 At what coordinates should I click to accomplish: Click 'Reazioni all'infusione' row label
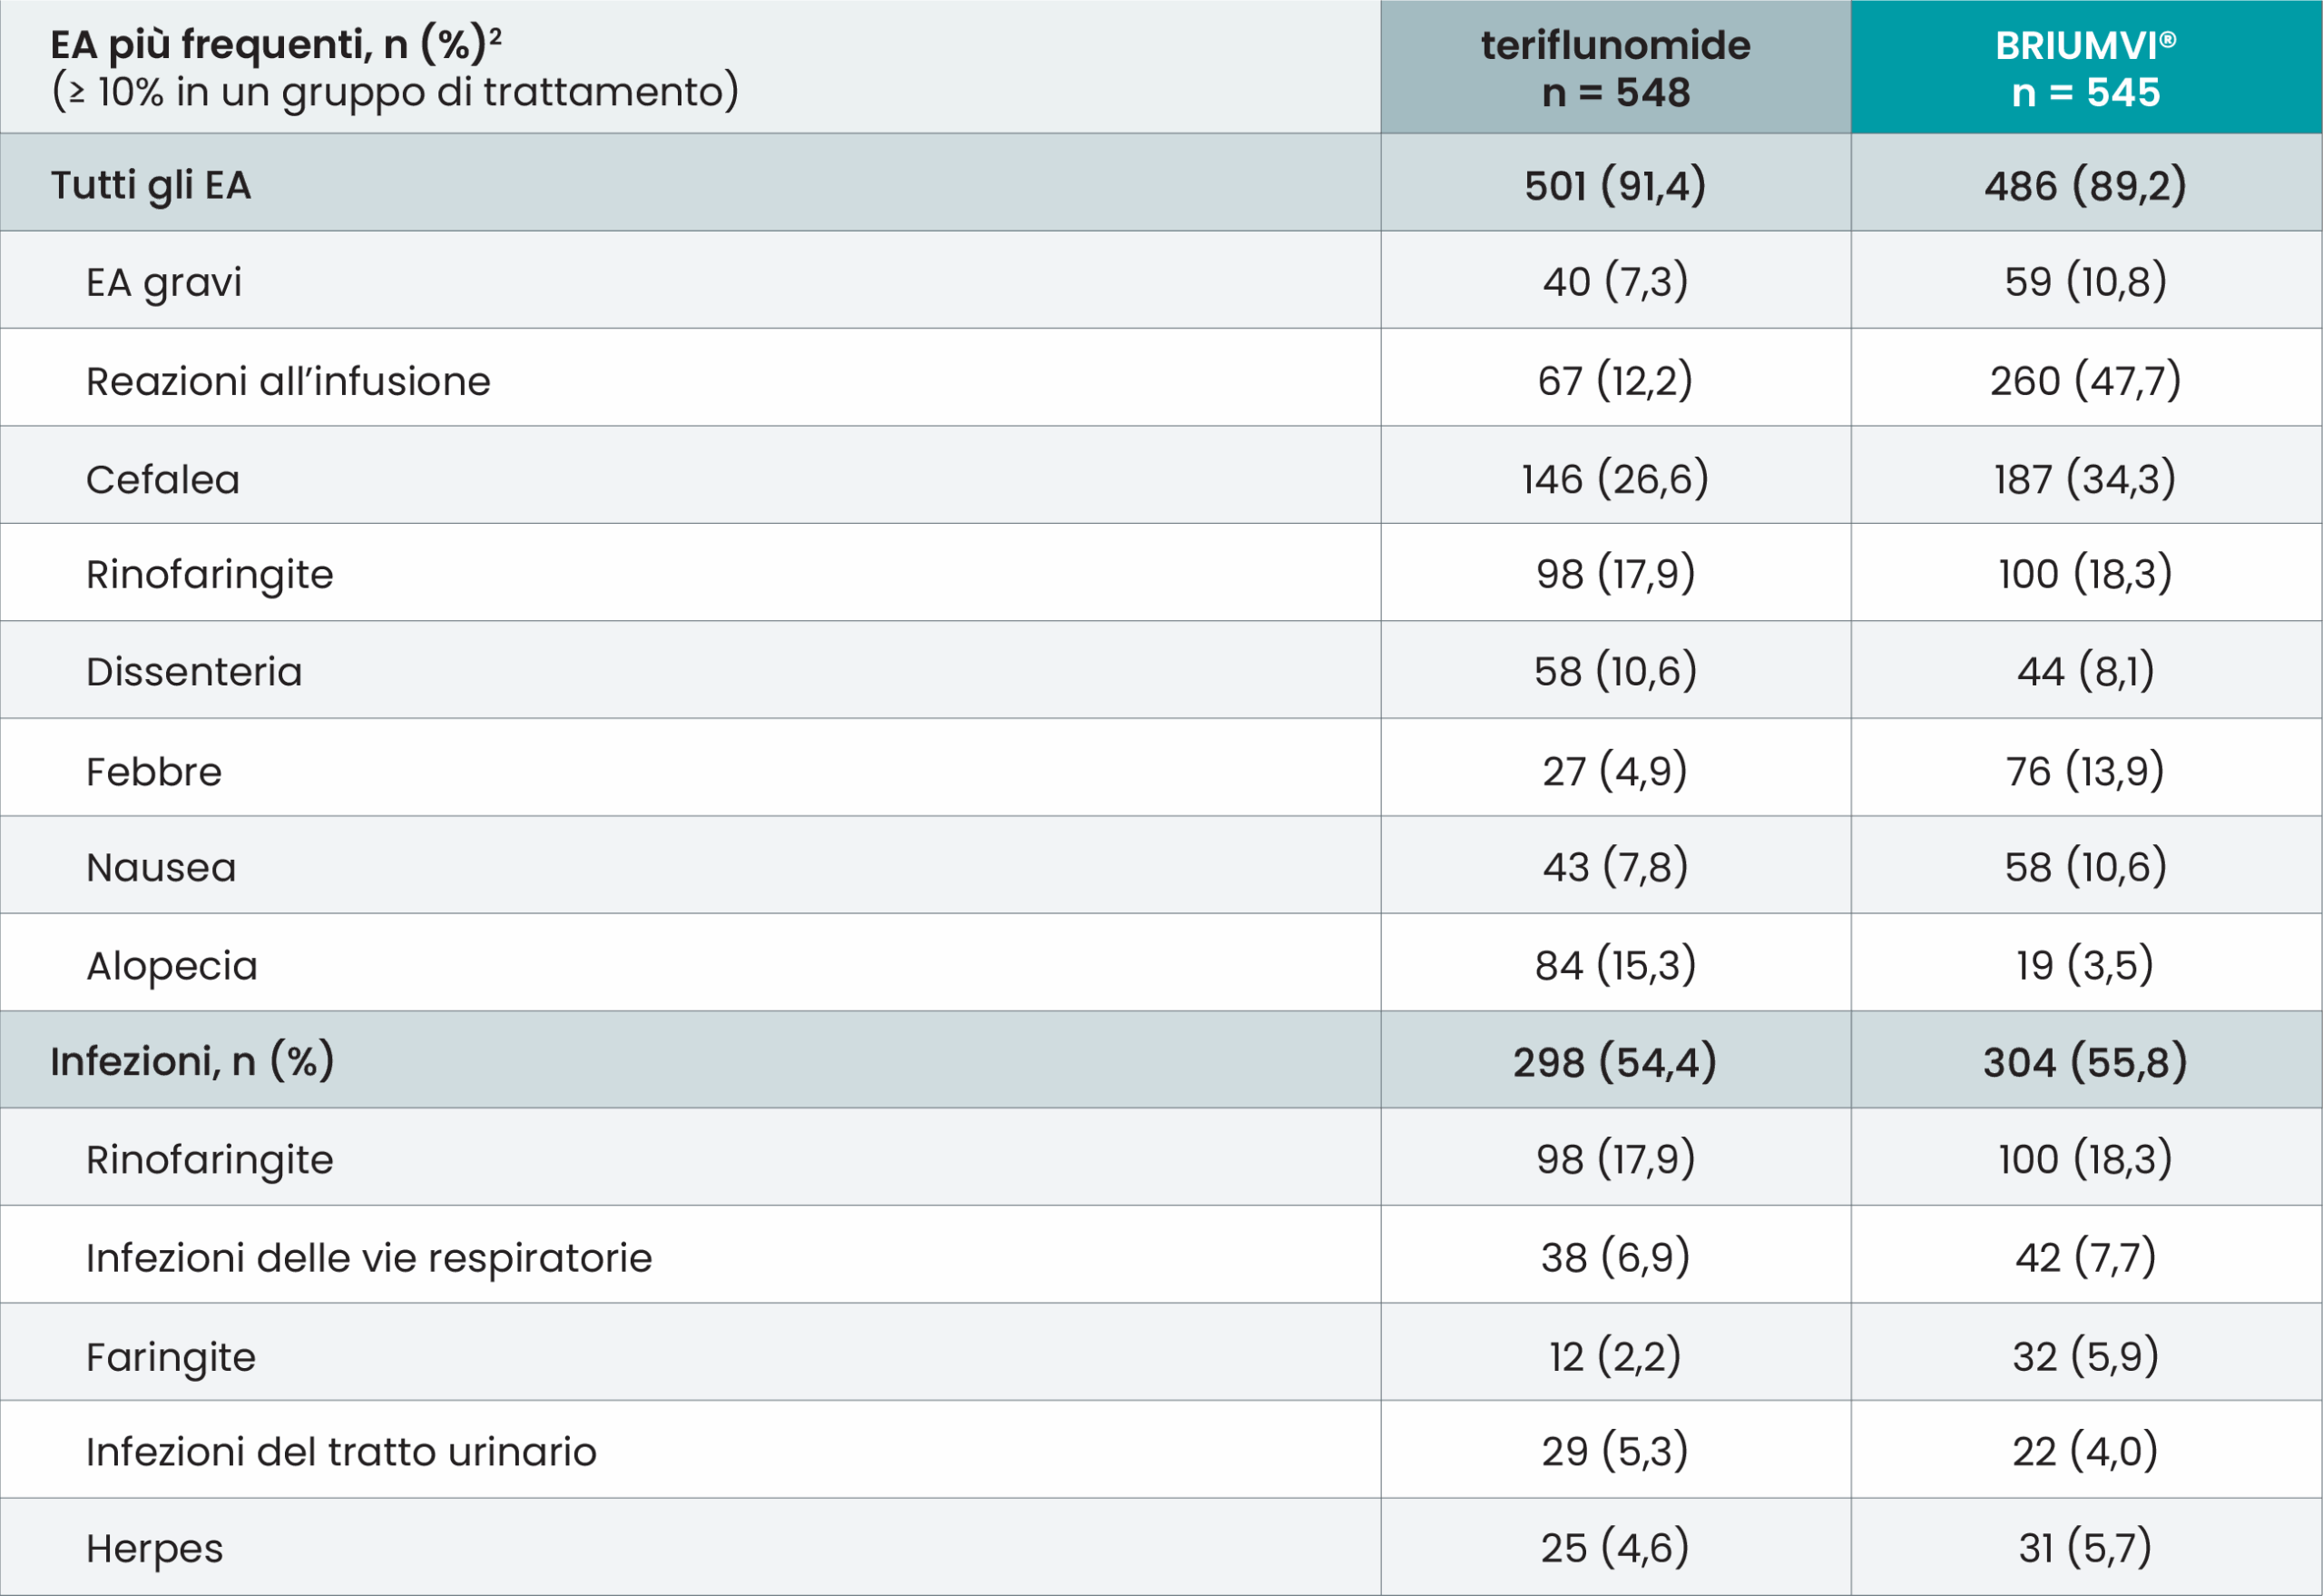(288, 381)
